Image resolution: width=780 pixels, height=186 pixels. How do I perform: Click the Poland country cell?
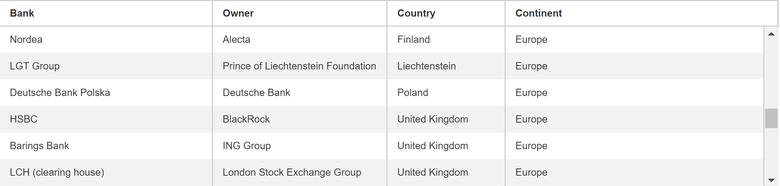(446, 93)
